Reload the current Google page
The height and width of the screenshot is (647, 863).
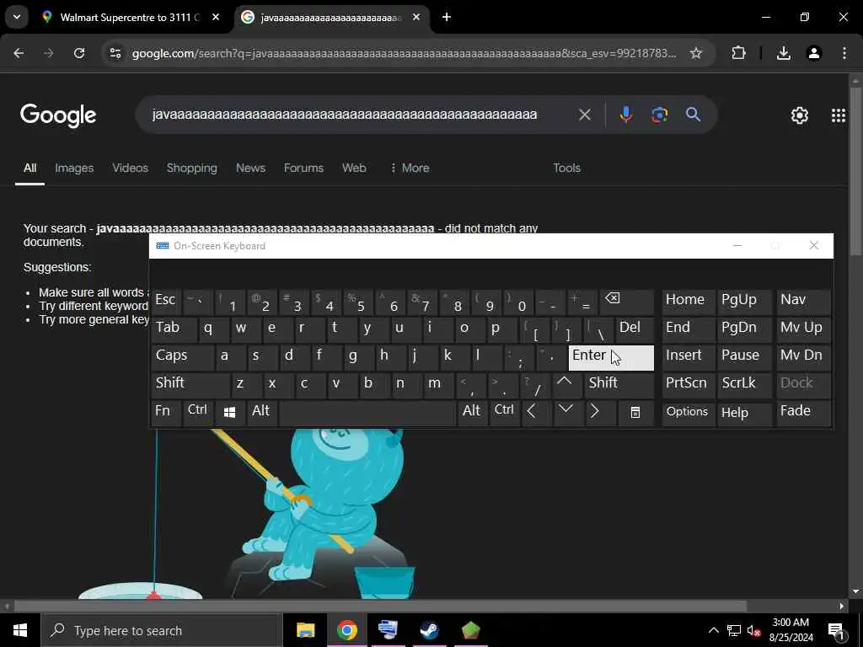(79, 53)
